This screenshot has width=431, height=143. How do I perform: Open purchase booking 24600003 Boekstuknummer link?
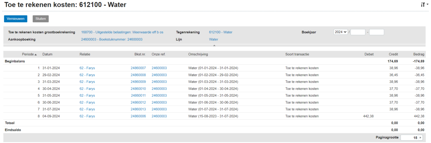tap(111, 39)
